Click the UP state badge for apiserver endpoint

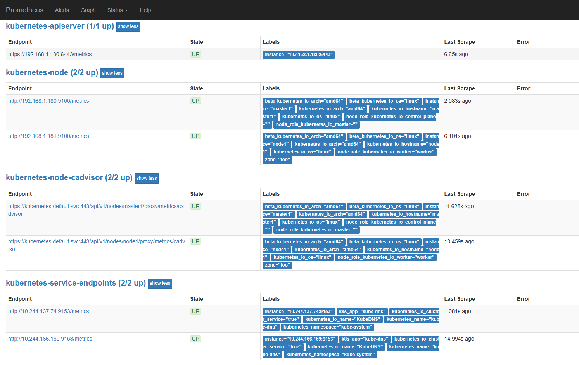click(x=195, y=54)
